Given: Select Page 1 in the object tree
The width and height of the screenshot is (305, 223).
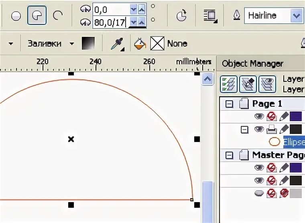Looking at the screenshot, I should tap(267, 103).
